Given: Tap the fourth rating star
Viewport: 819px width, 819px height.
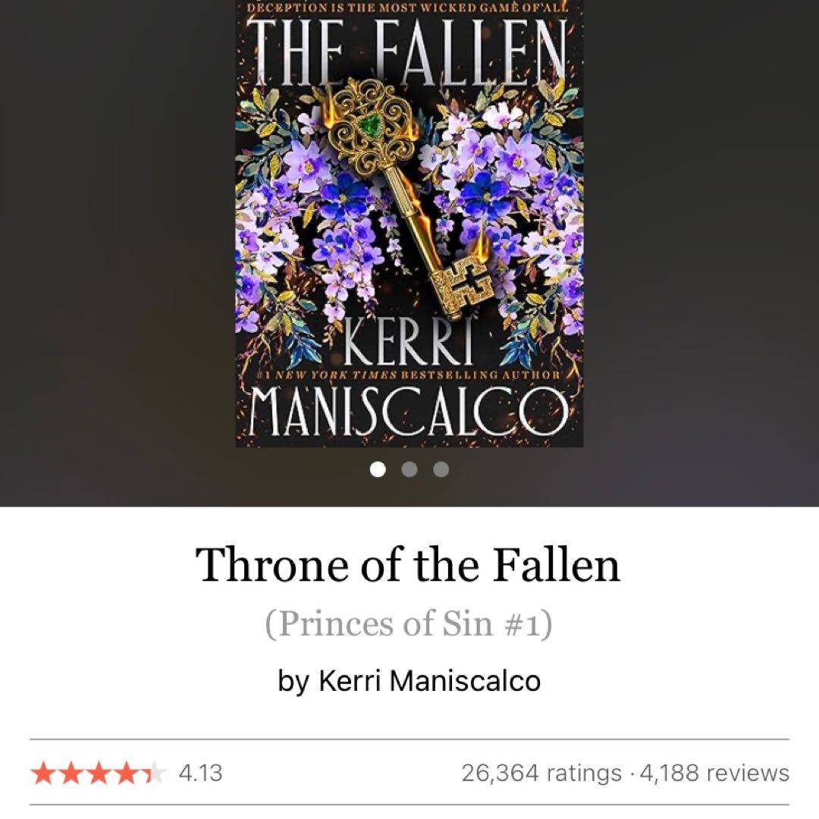Looking at the screenshot, I should tap(126, 773).
